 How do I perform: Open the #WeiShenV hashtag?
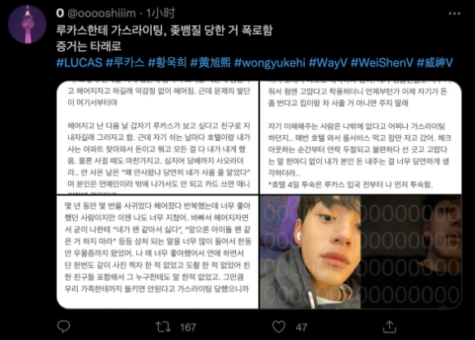pyautogui.click(x=382, y=62)
